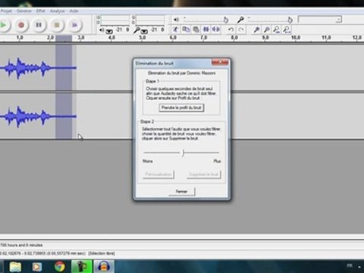The height and width of the screenshot is (273, 364).
Task: Click the input volume slider handle
Action: (x=290, y=20)
